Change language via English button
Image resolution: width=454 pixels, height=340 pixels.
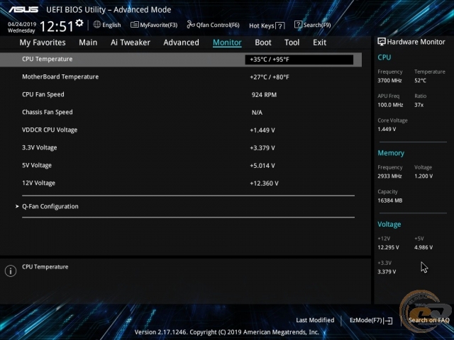coord(111,25)
